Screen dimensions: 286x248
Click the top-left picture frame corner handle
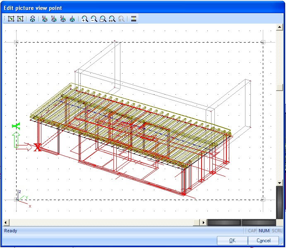click(x=16, y=42)
